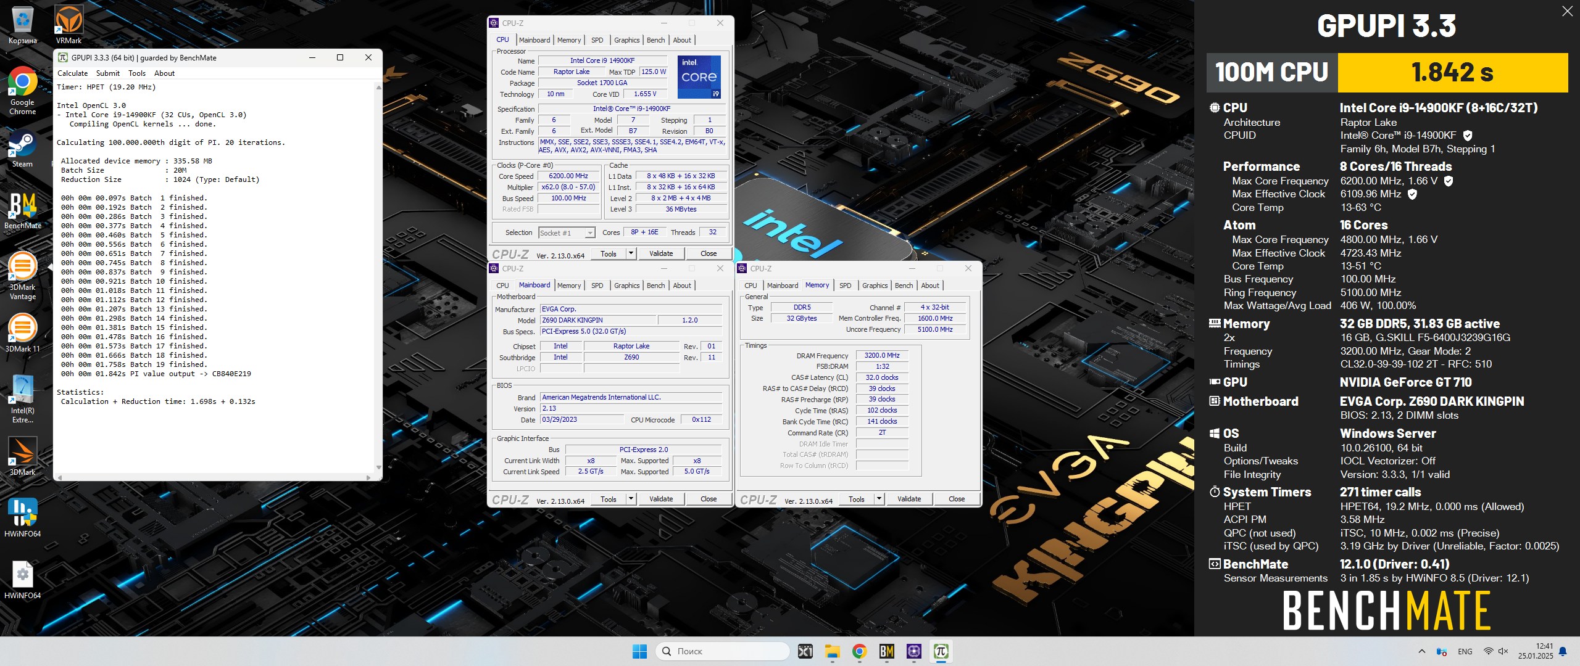1580x666 pixels.
Task: Switch to Memory tab in top CPU-Z window
Action: pos(569,40)
